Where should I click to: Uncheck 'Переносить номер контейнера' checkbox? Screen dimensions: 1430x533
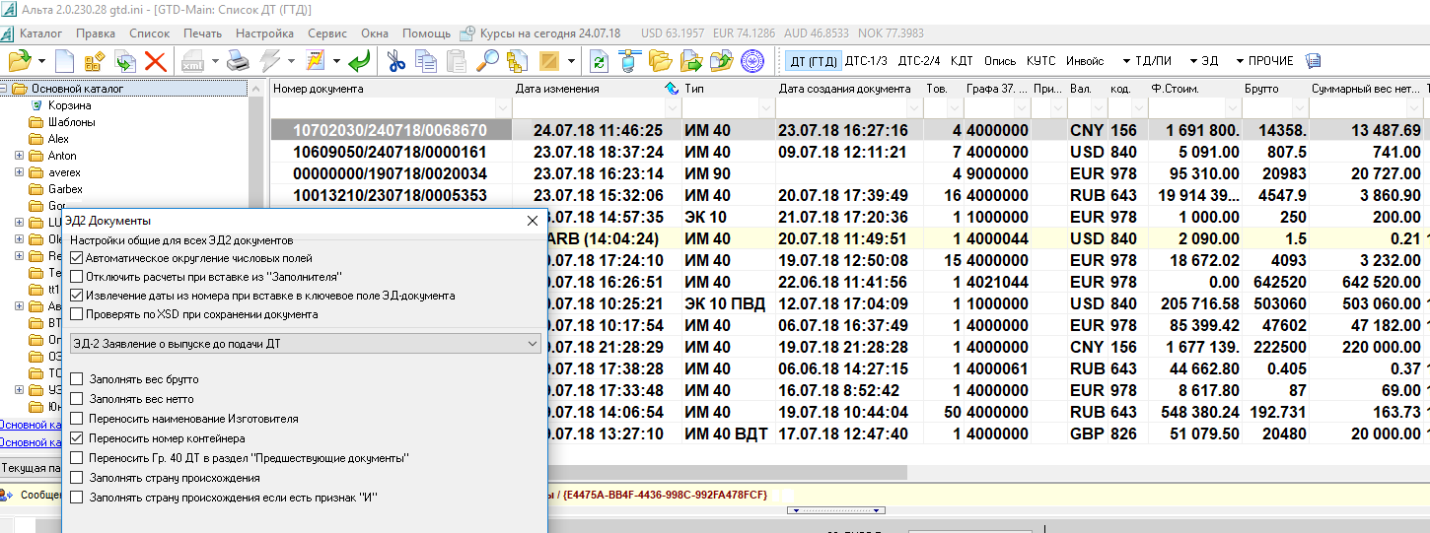click(x=78, y=438)
